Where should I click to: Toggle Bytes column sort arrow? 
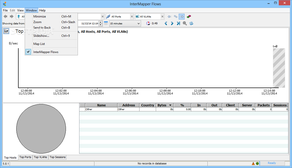tap(170, 105)
